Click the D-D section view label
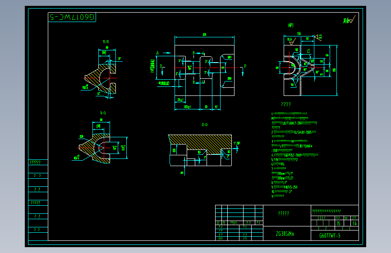 pos(204,125)
